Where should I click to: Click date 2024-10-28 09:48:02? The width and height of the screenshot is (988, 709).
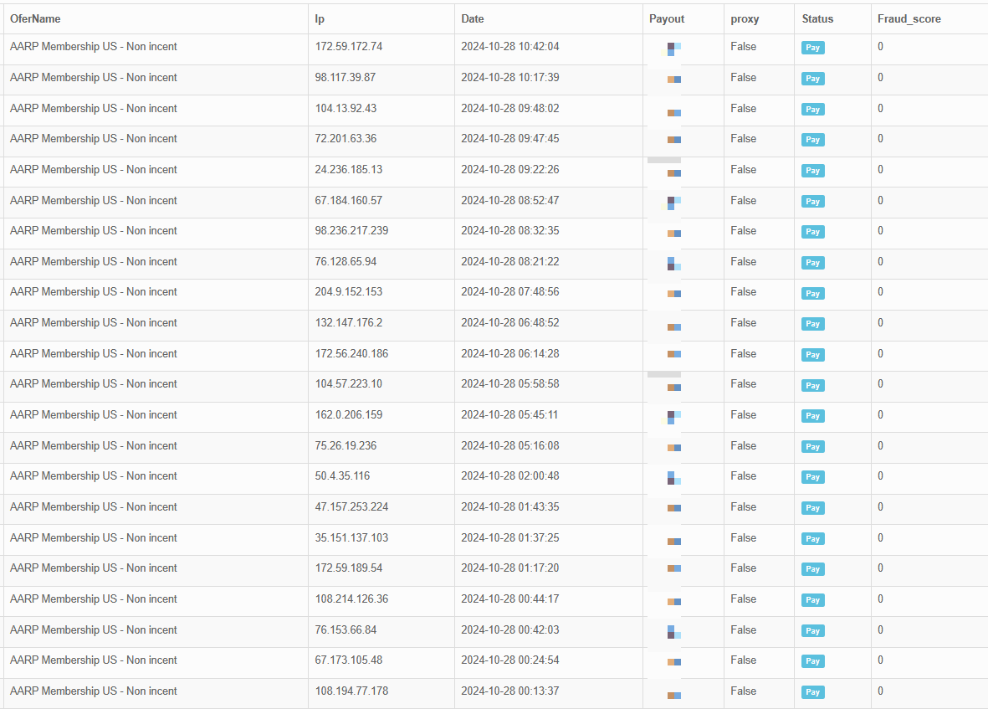(509, 108)
